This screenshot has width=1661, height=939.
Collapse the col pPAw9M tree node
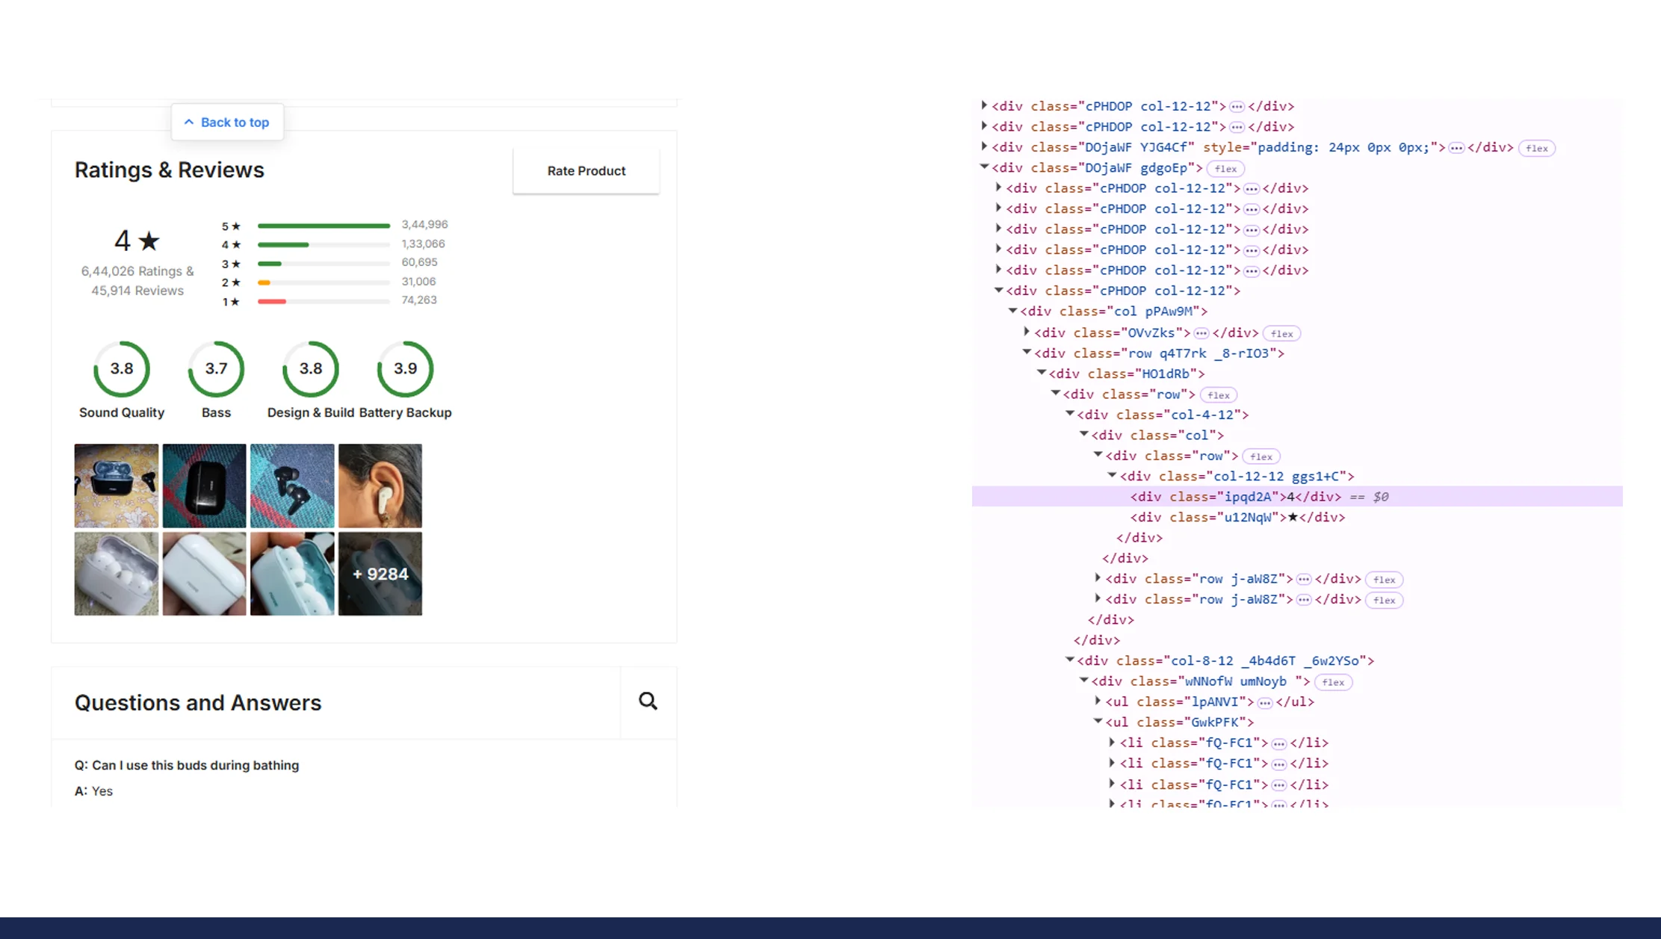click(1013, 311)
